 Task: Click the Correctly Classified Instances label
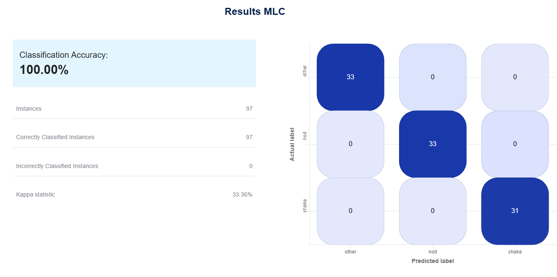(x=55, y=137)
